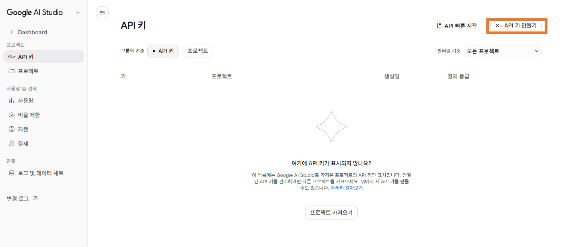Go to the 결제 page
Viewport: 575px width, 247px height.
(x=44, y=143)
